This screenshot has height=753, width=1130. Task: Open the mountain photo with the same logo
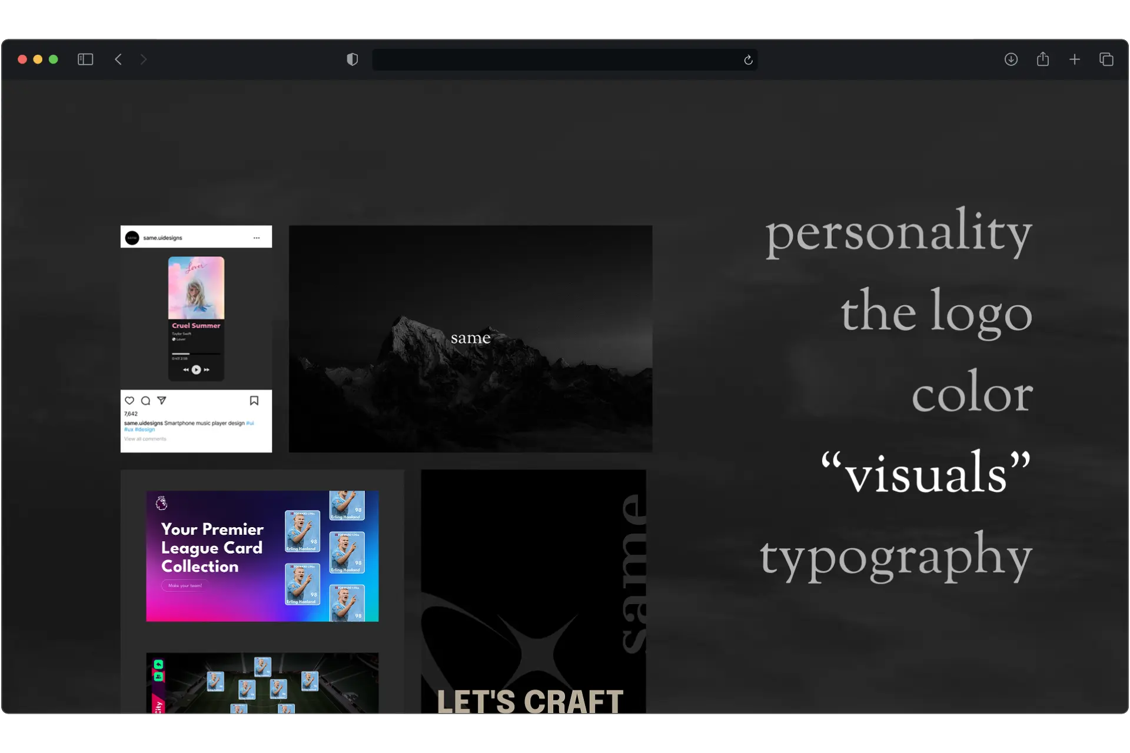pos(470,339)
